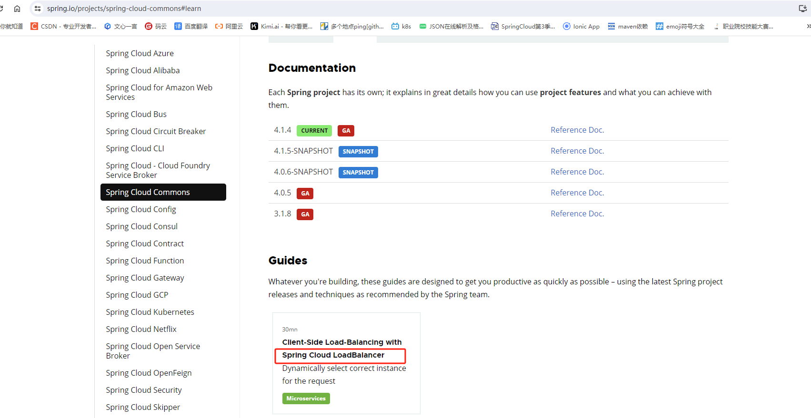This screenshot has height=418, width=811.
Task: Open Reference Doc. for 4.1.5-SNAPSHOT
Action: tap(577, 151)
